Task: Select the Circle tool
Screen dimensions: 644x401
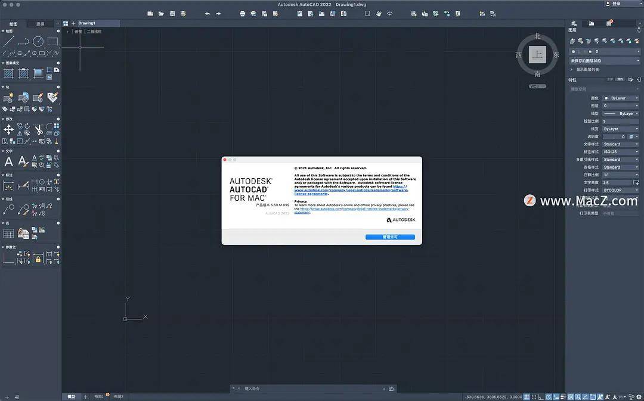Action: pyautogui.click(x=38, y=41)
